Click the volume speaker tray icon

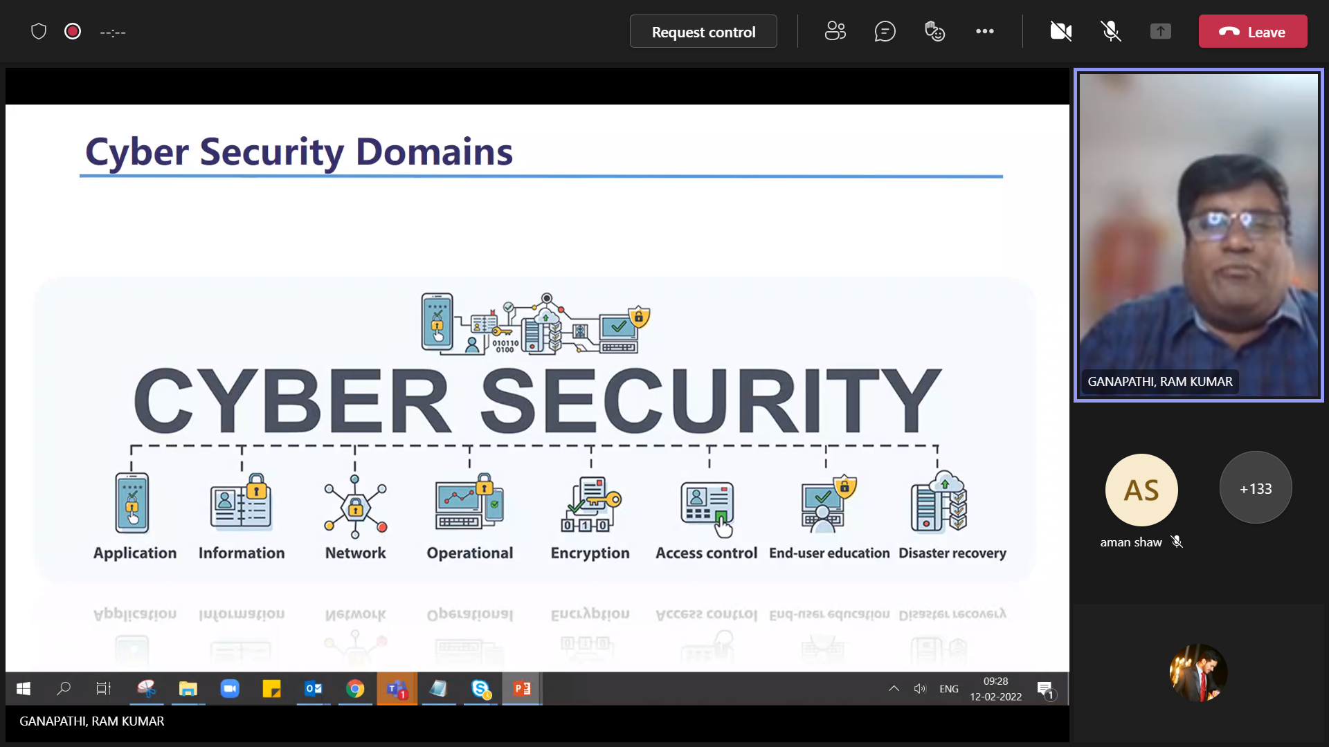[x=920, y=689]
